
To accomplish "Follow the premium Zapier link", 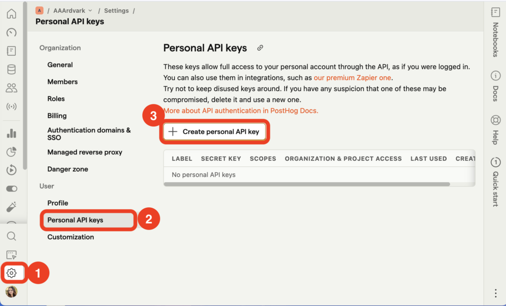I will [x=352, y=78].
